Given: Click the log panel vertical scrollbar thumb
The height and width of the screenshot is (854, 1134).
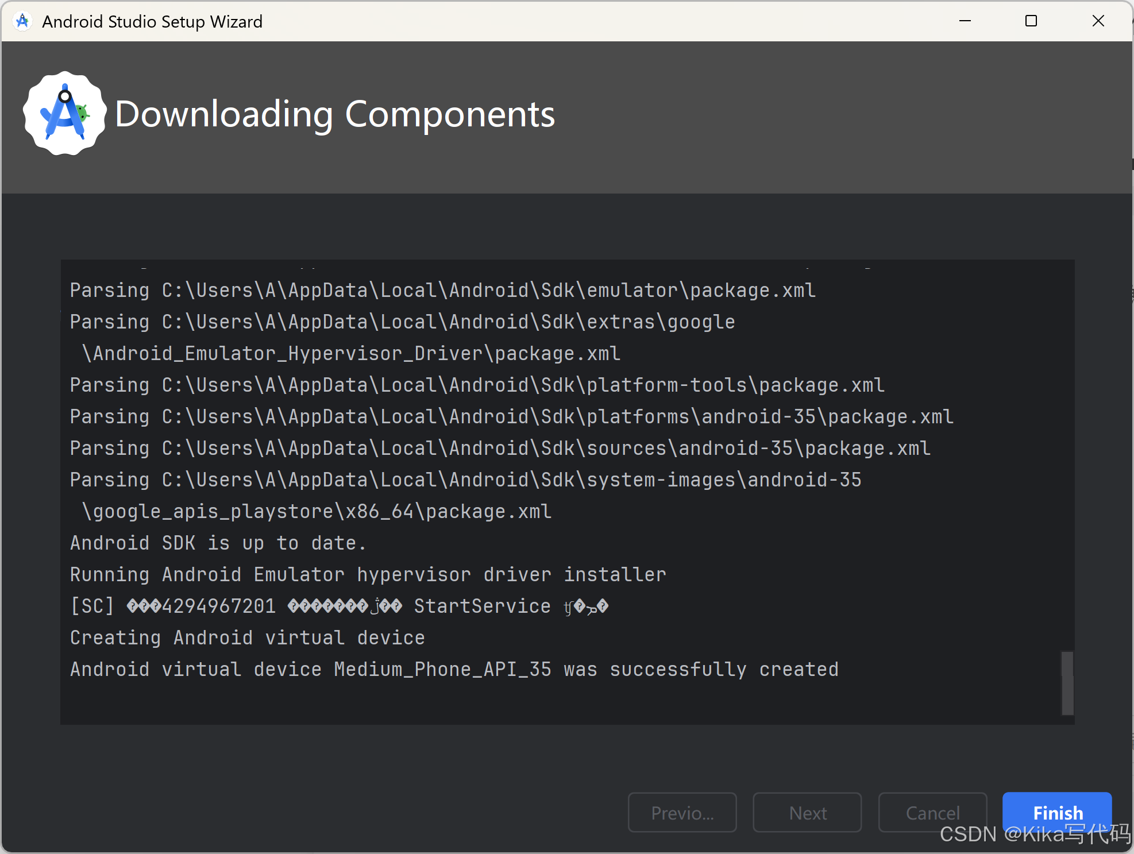Looking at the screenshot, I should (1067, 683).
